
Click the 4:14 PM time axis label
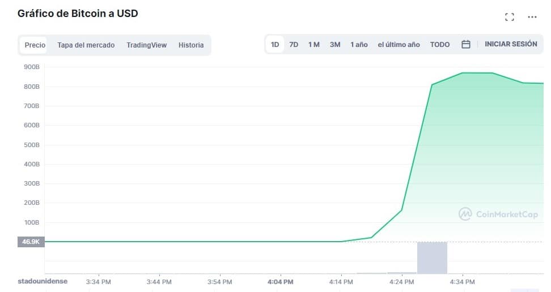341,282
